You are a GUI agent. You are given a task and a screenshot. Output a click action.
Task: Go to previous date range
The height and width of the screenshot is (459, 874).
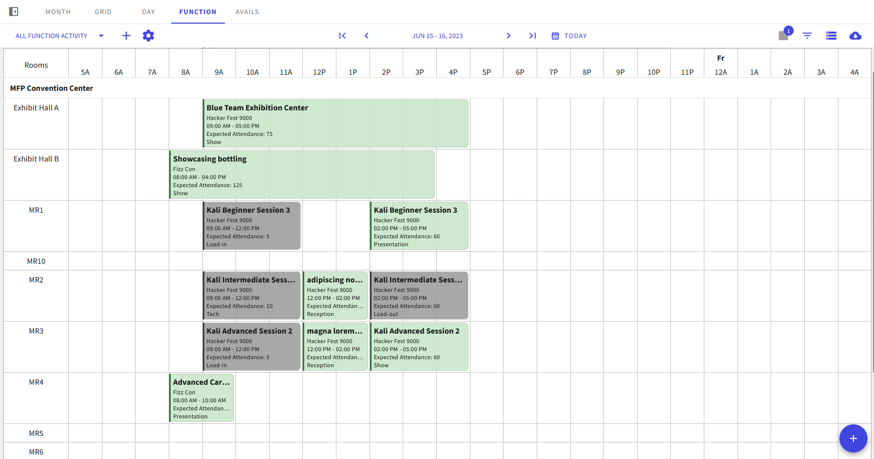(366, 36)
